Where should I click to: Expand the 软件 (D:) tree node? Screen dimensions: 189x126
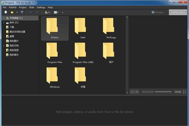tap(3, 23)
